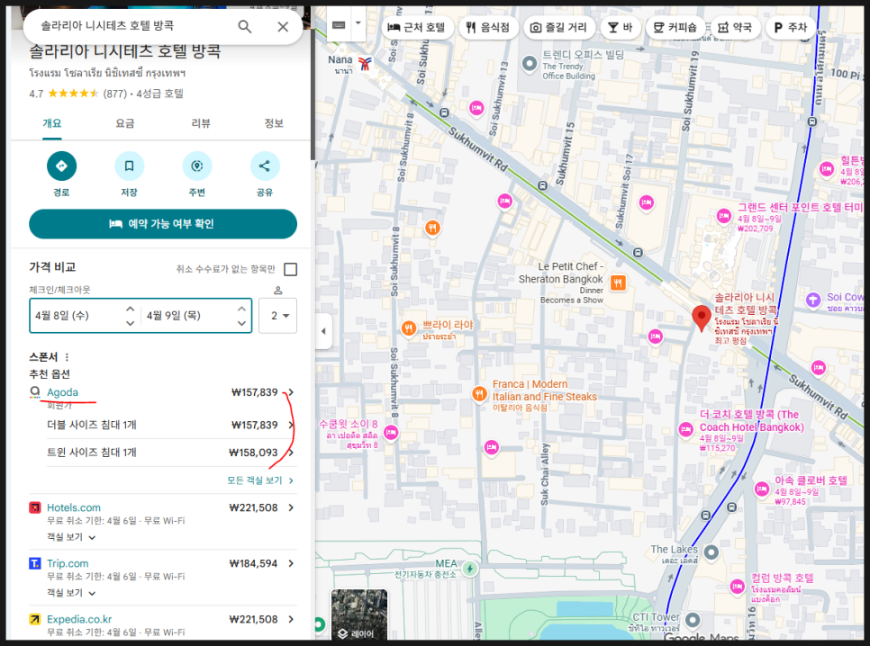This screenshot has height=646, width=870.
Task: Open directions with the 경로 icon
Action: click(61, 166)
